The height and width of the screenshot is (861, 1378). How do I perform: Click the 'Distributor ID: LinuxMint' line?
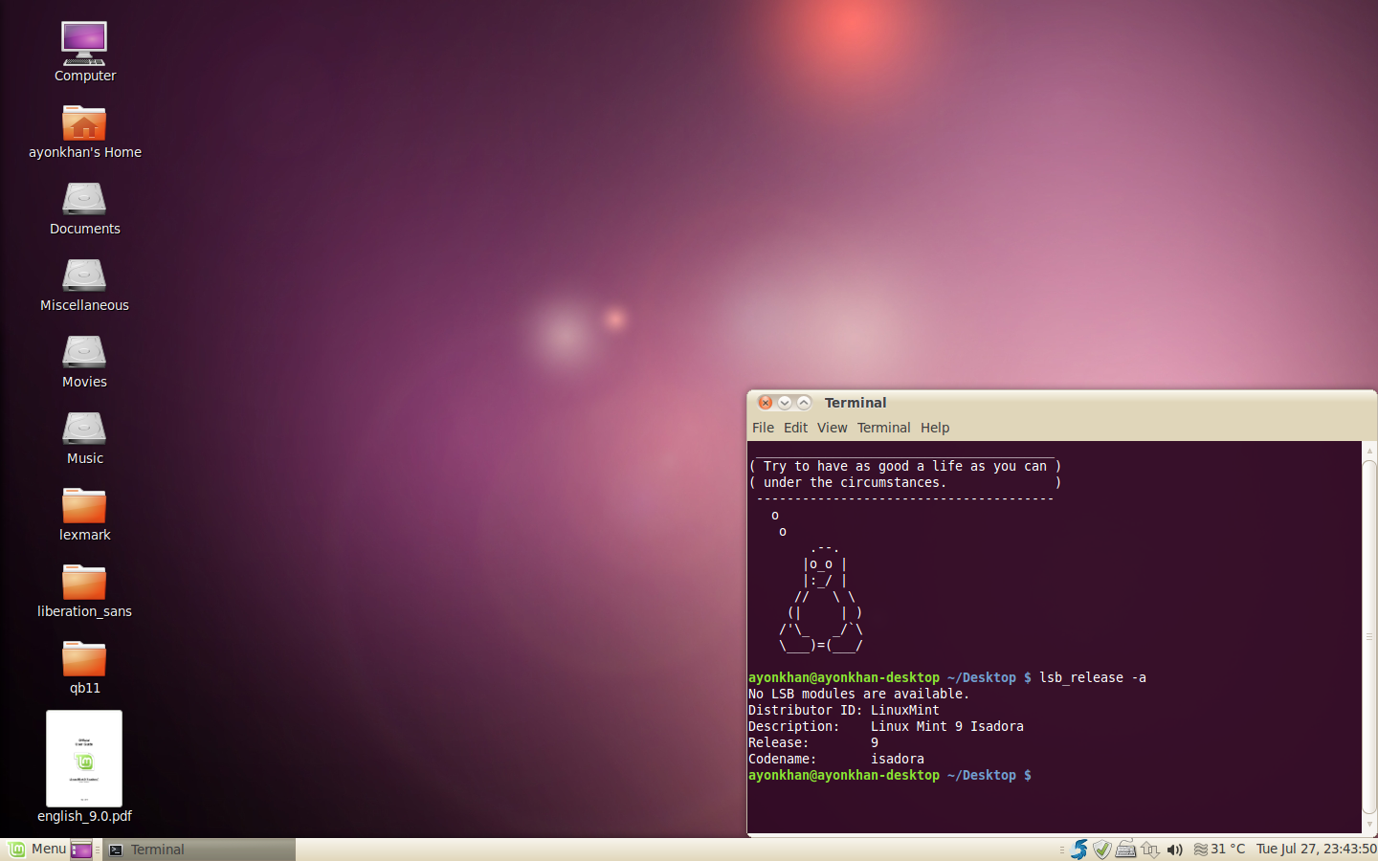pyautogui.click(x=844, y=710)
